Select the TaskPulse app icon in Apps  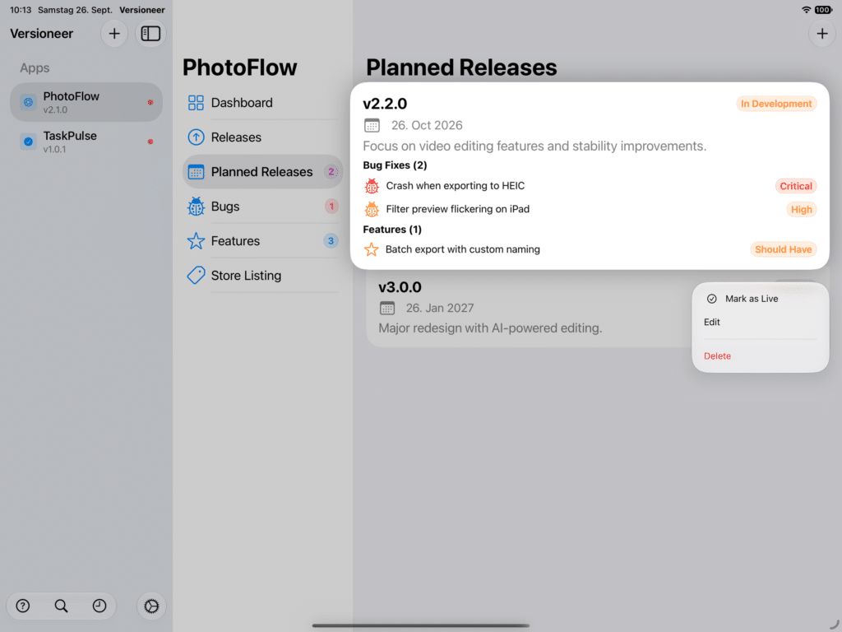[28, 142]
